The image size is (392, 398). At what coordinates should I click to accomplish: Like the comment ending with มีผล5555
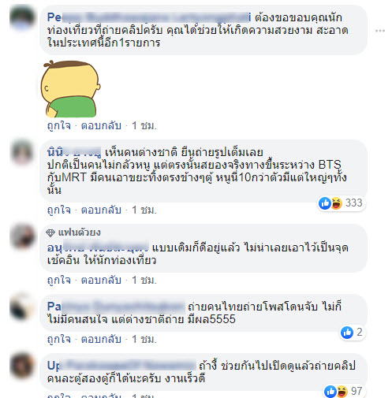point(59,339)
